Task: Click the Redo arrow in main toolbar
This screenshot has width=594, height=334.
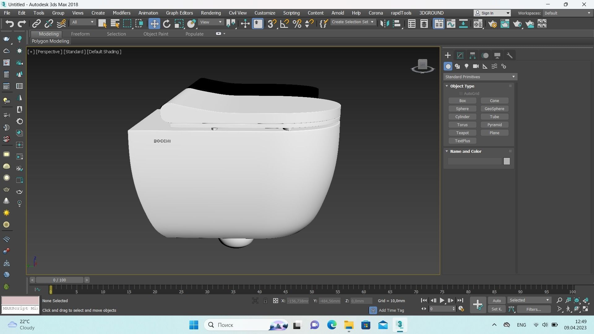Action: point(22,24)
